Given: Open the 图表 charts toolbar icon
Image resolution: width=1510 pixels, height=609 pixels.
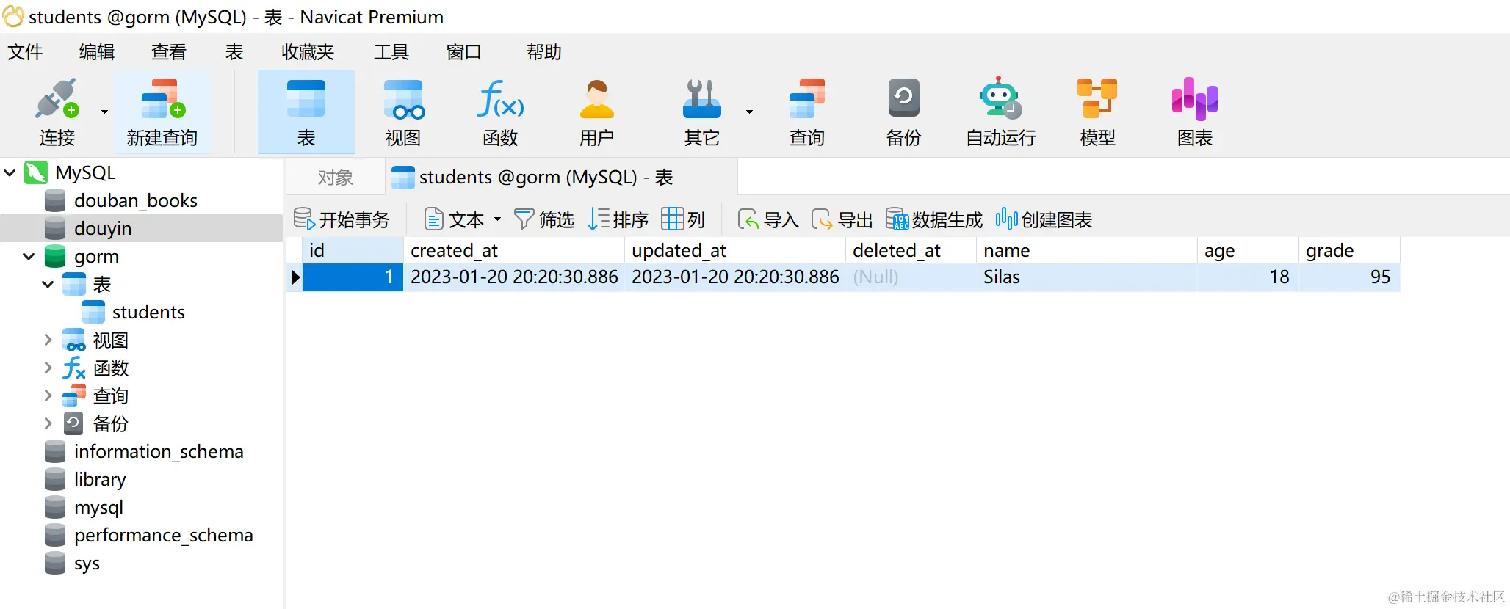Looking at the screenshot, I should coord(1194,112).
